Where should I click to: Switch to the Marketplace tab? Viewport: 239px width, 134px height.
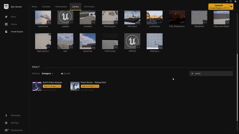click(x=61, y=7)
